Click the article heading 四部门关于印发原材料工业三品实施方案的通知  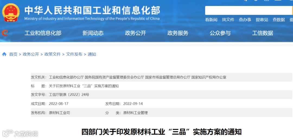[x=161, y=132]
